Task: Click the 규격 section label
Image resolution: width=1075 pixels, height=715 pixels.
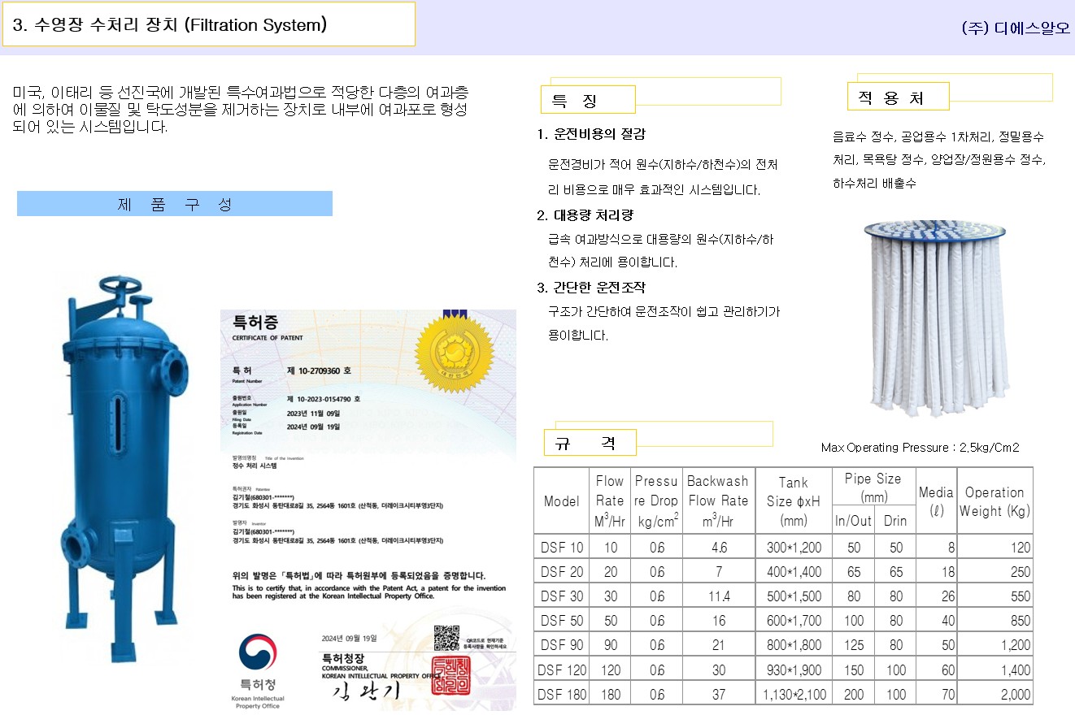Action: pyautogui.click(x=590, y=443)
